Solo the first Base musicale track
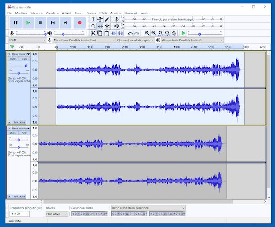This screenshot has width=275, height=227. coord(24,59)
